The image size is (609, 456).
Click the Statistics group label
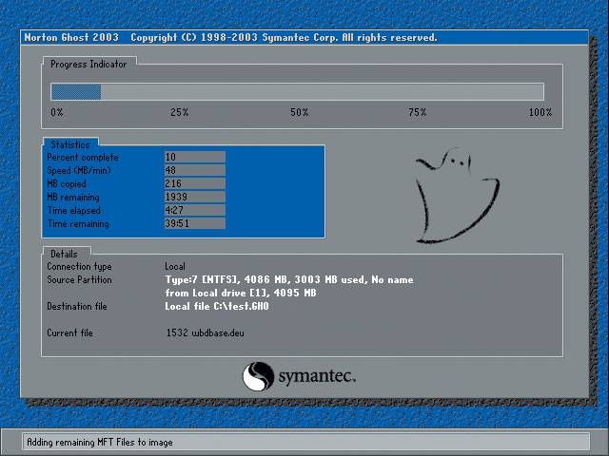pos(69,144)
